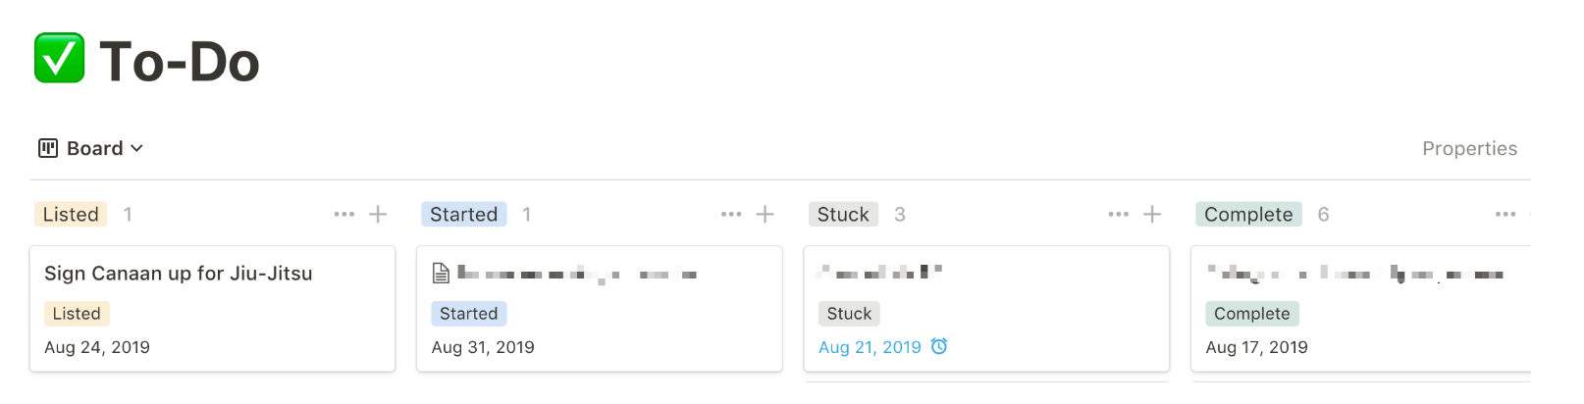Add a new card to Stuck column
This screenshot has width=1584, height=404.
coord(1152,214)
